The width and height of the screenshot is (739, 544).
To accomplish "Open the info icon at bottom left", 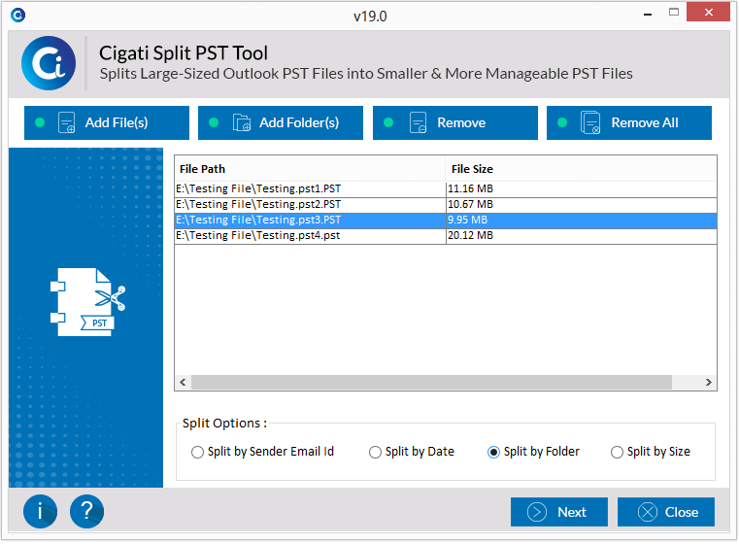I will pos(40,512).
